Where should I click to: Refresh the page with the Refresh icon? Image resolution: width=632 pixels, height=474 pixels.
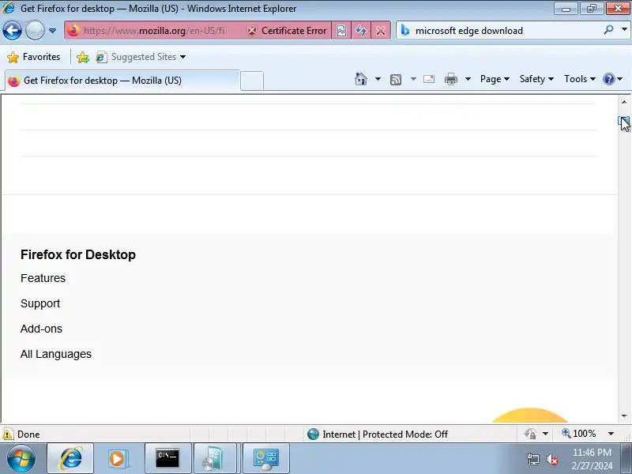click(361, 31)
